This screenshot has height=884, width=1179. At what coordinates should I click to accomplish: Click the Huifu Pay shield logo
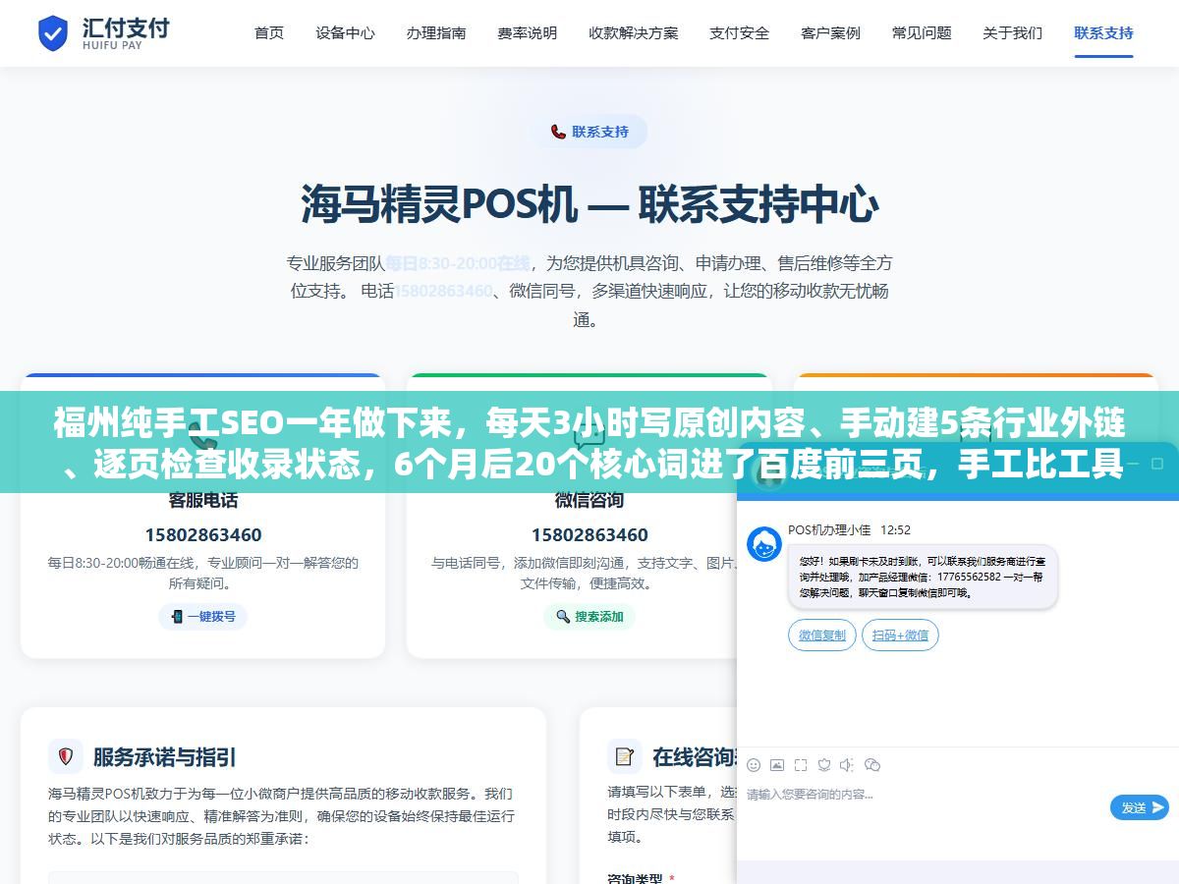[x=53, y=32]
